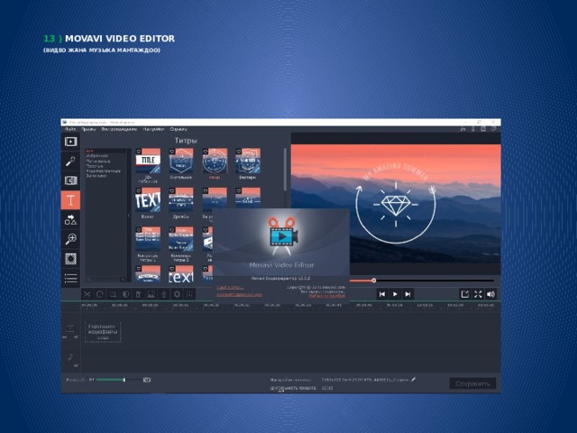The width and height of the screenshot is (577, 433).
Task: Open the magic wand filters tab
Action: [70, 161]
